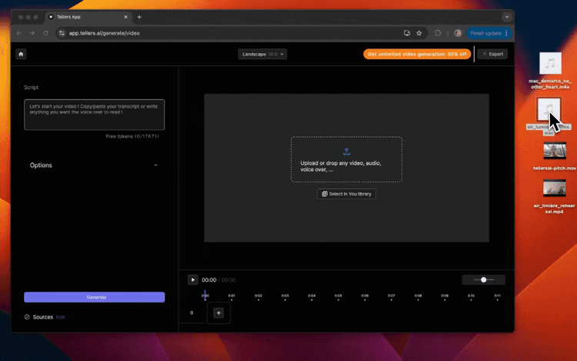
Task: Click the Finish update button
Action: [x=485, y=33]
